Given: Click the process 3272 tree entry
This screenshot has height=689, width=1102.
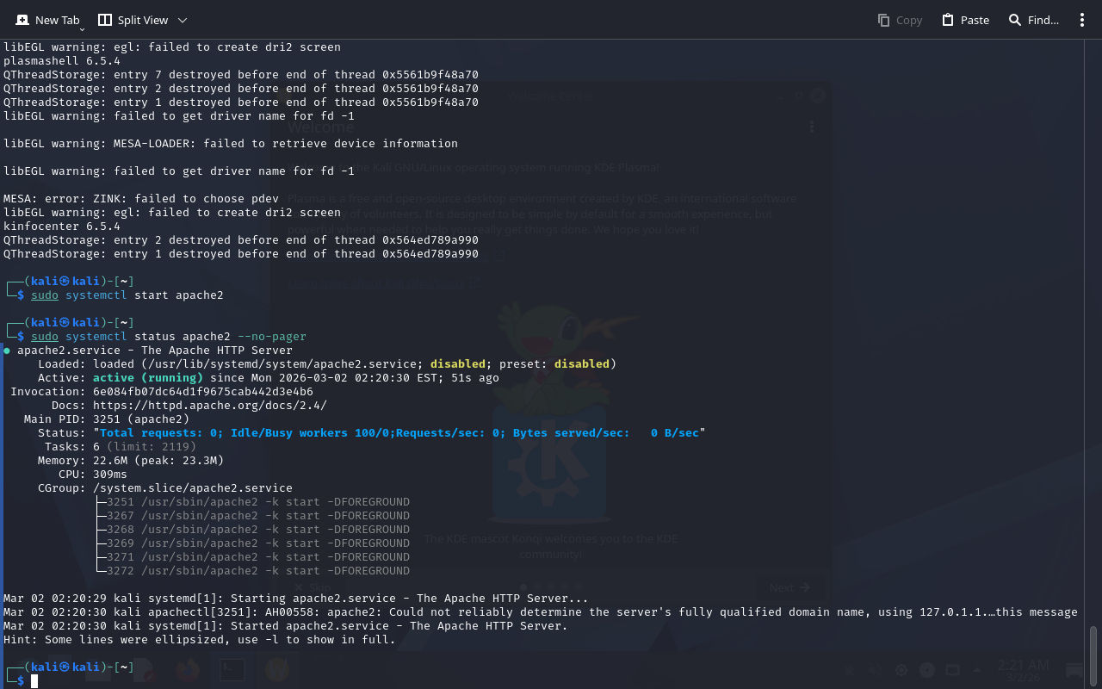Looking at the screenshot, I should tap(257, 571).
